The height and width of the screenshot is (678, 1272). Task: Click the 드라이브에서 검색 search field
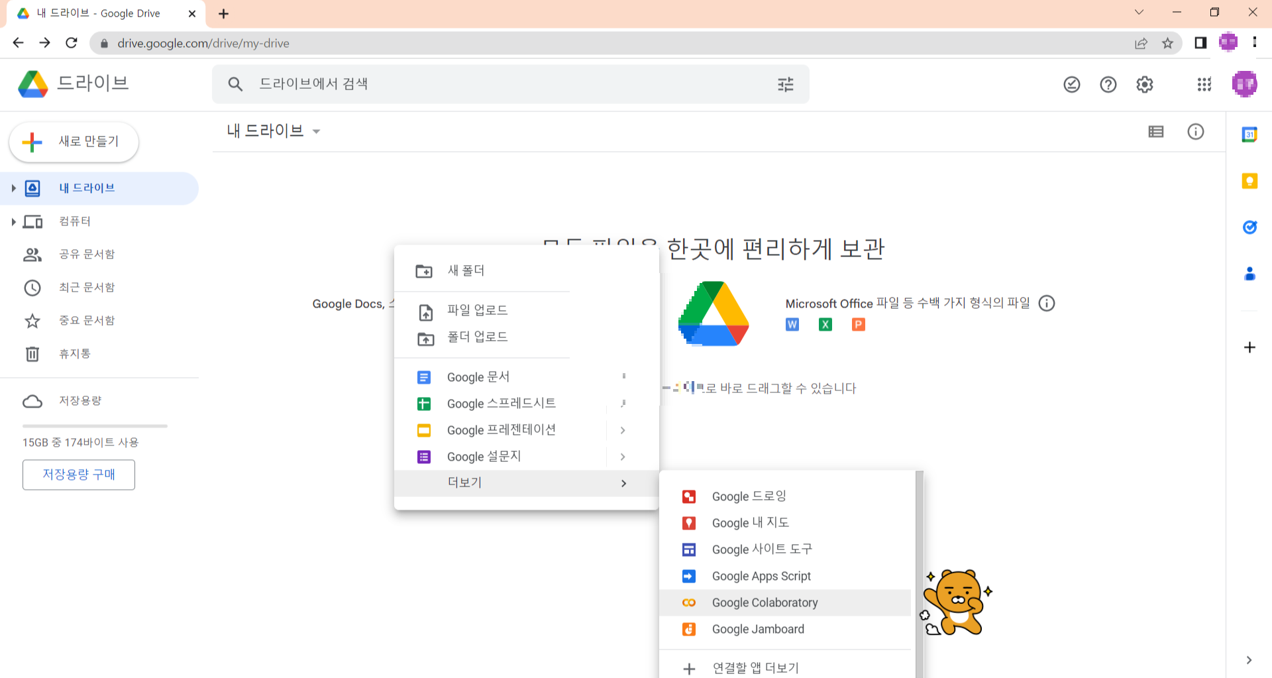[510, 84]
